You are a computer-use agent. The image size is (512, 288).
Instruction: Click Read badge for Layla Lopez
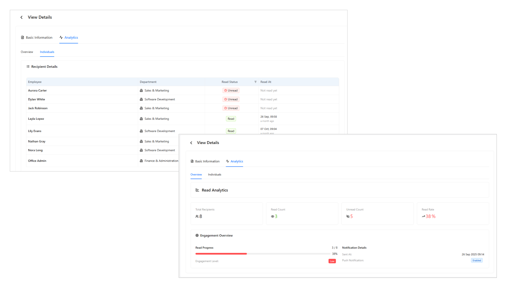(231, 119)
